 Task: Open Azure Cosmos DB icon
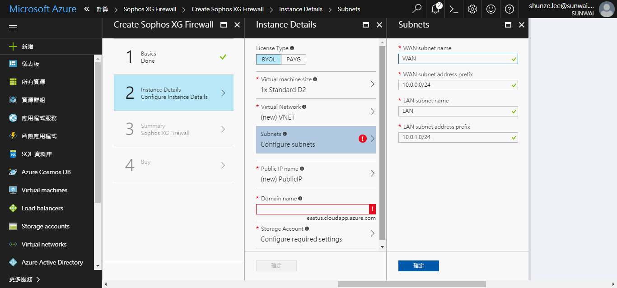tap(13, 172)
